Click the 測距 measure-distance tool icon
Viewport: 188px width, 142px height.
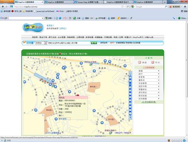[139, 62]
